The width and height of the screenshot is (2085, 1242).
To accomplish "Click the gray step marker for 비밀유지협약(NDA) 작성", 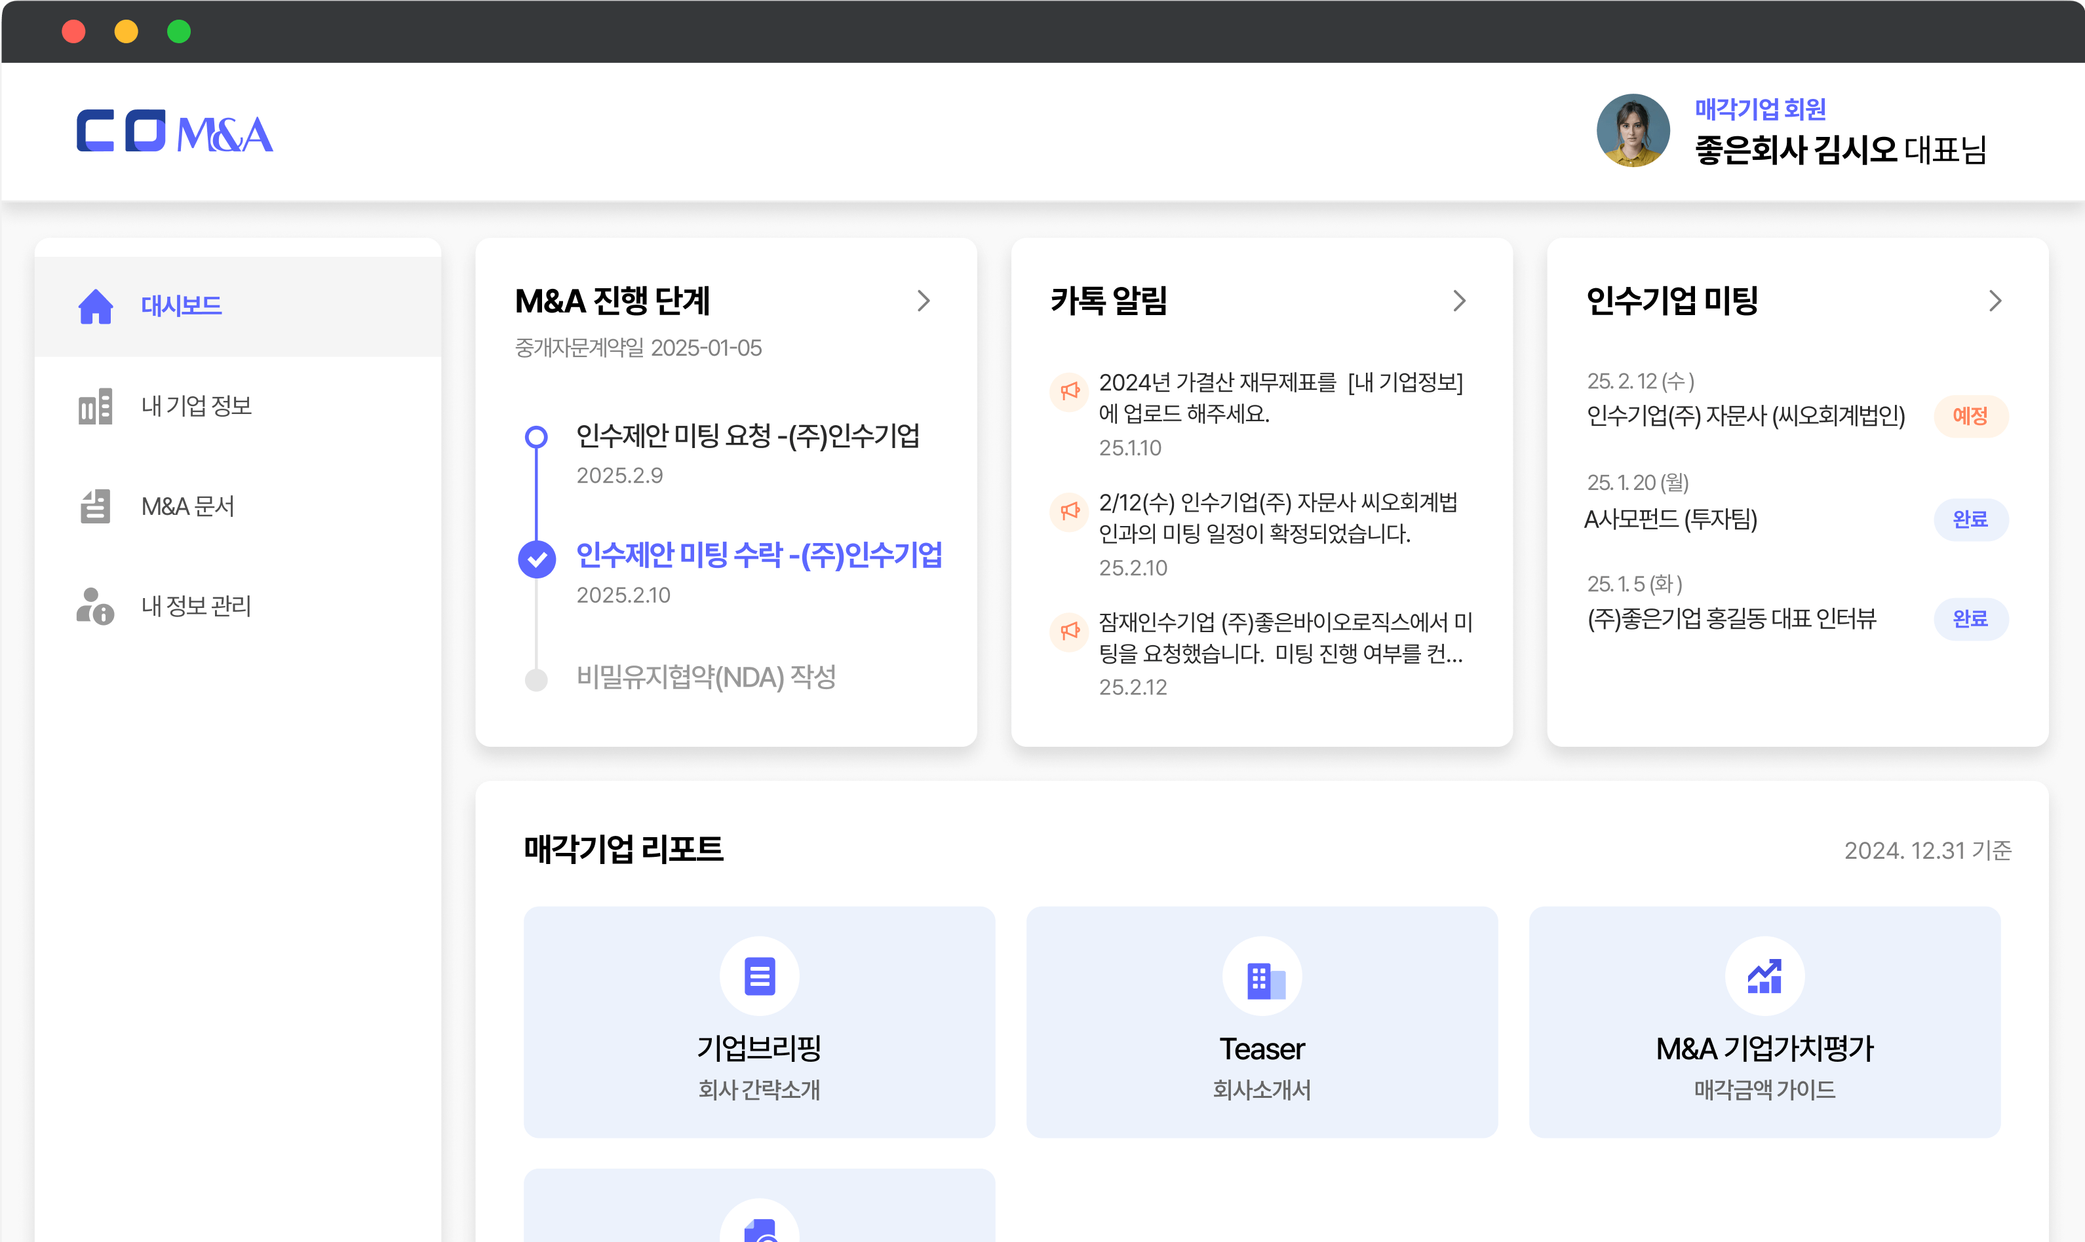I will (536, 679).
